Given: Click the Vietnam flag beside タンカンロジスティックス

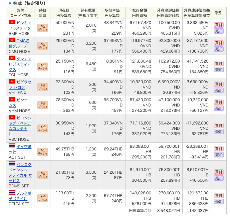Looking at the screenshot, I should coord(12,58).
